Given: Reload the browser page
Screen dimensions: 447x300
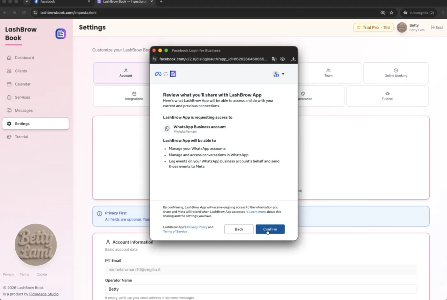Looking at the screenshot, I should tap(24, 13).
